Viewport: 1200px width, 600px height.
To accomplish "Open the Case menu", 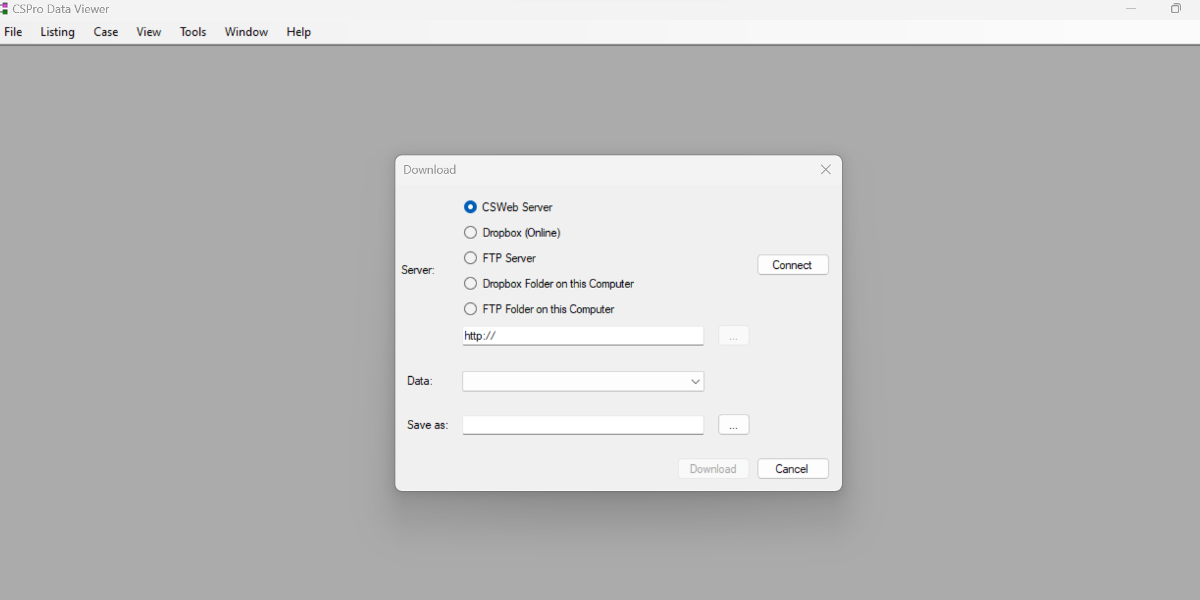I will [x=106, y=32].
